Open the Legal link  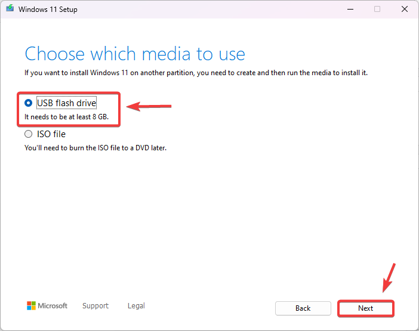coord(136,305)
